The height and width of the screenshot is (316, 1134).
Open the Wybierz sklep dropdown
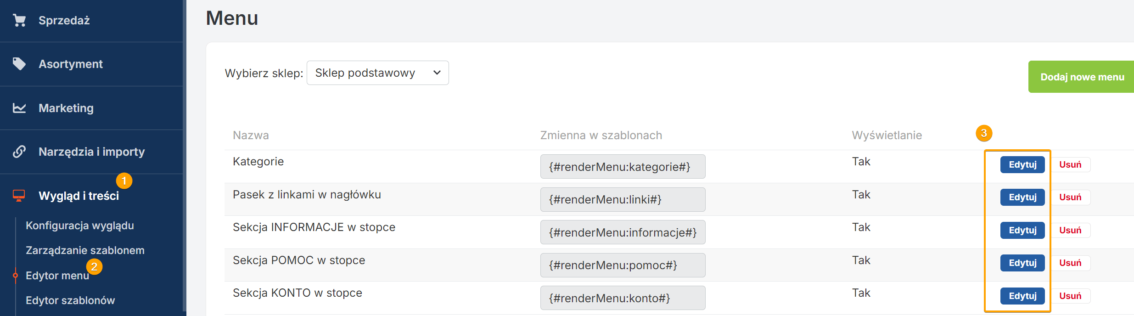(x=377, y=73)
